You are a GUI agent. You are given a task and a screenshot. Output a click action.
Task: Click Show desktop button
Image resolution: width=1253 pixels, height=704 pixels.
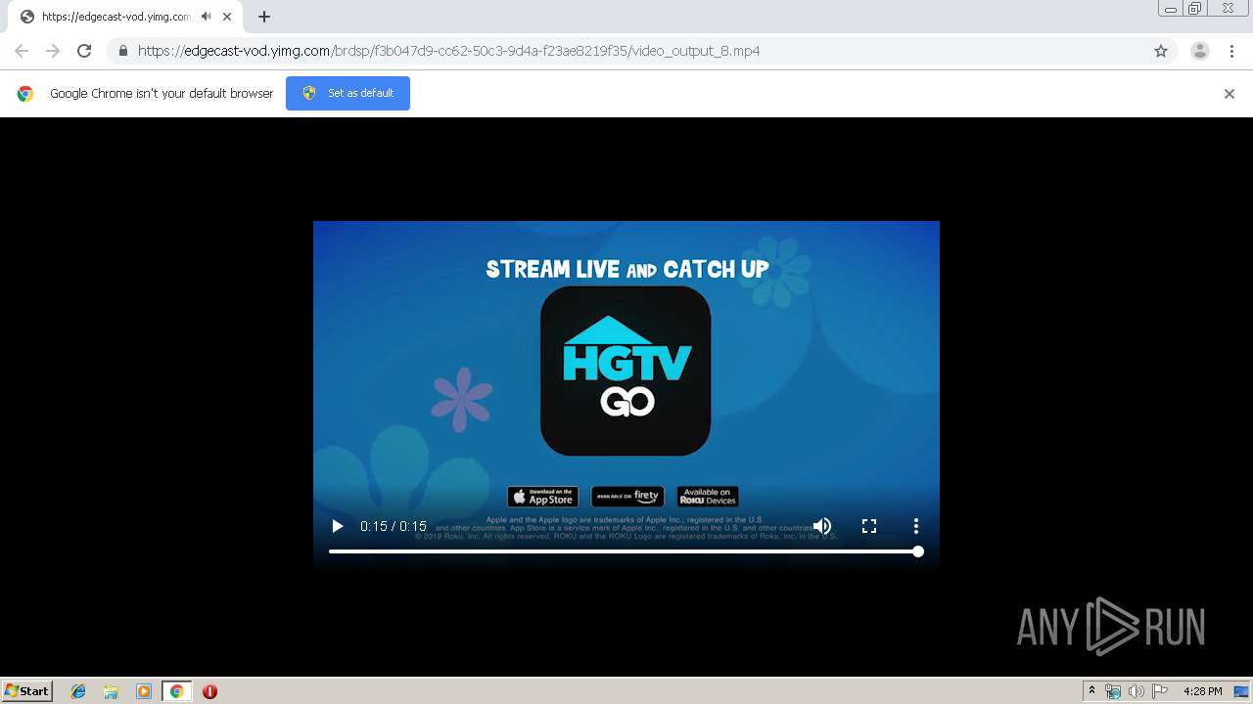pyautogui.click(x=1241, y=691)
